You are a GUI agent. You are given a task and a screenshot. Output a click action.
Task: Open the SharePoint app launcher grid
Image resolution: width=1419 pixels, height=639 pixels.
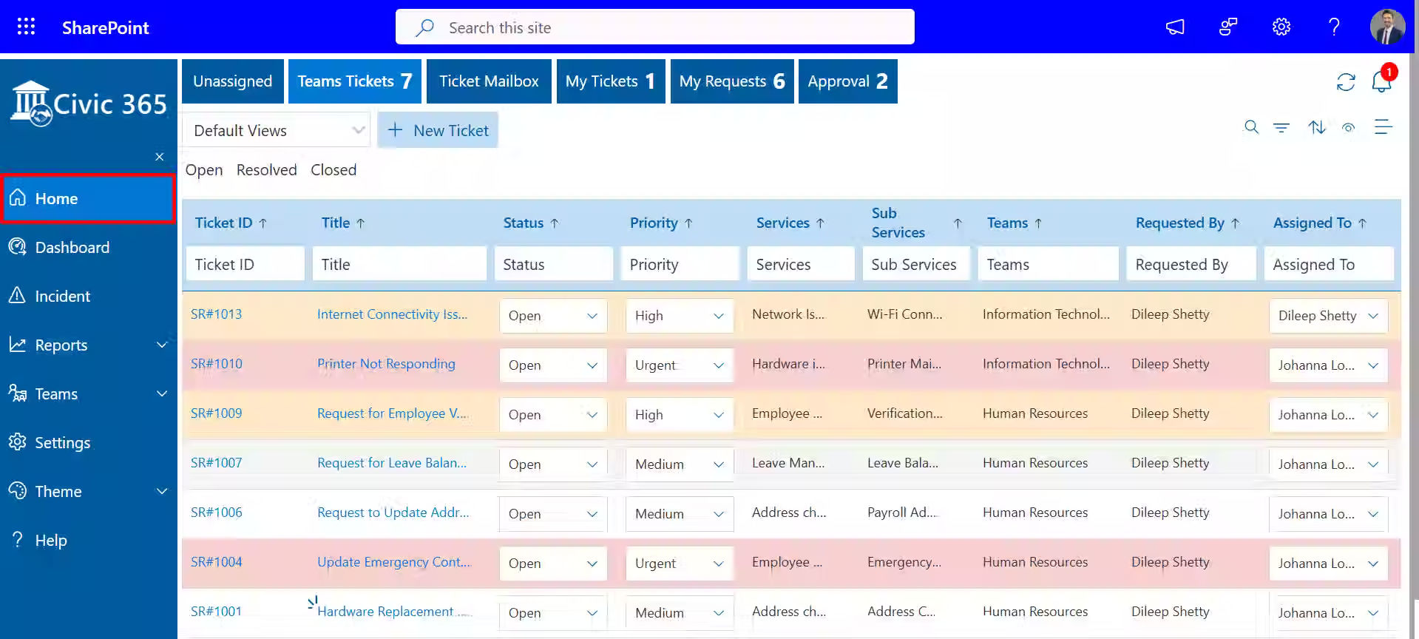click(x=26, y=27)
